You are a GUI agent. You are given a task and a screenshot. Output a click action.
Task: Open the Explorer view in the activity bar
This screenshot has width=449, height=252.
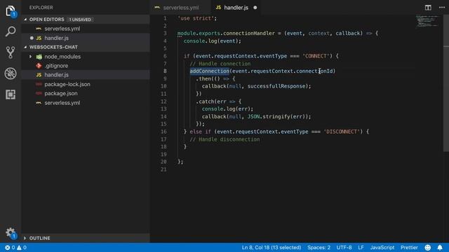11,11
